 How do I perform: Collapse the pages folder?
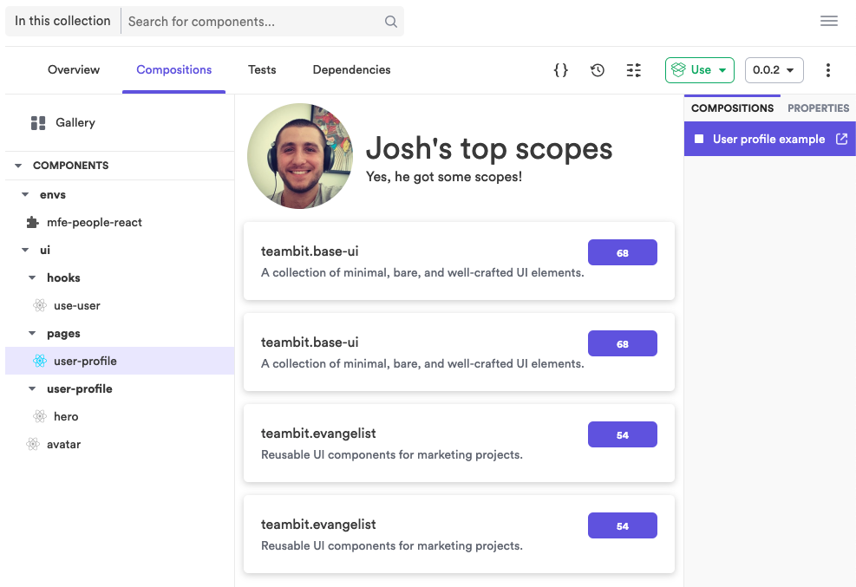click(32, 333)
